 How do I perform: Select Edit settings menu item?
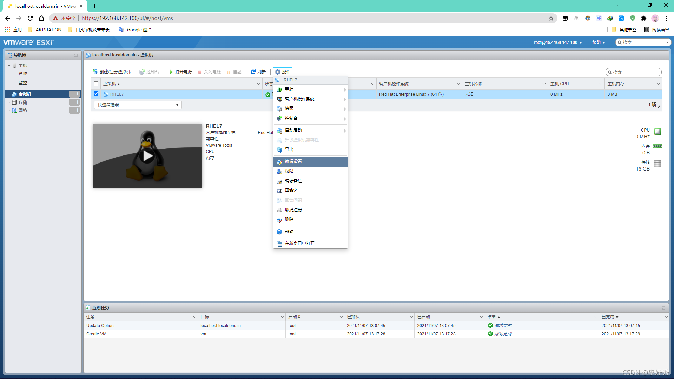point(310,162)
